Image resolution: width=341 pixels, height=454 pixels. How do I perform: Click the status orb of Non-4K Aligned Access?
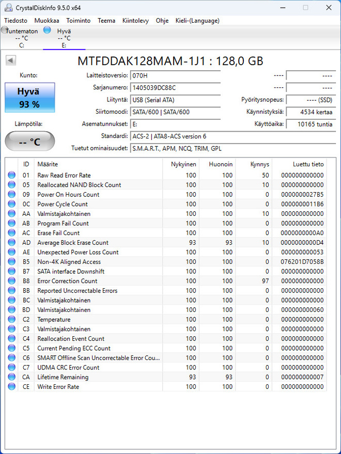11,261
